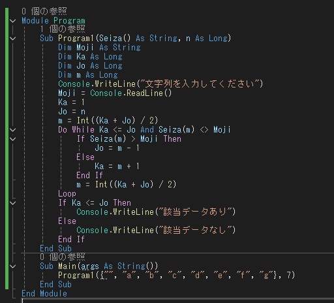The height and width of the screenshot is (303, 334).
Task: Click the '該当データあり' WriteLine line
Action: pos(156,212)
